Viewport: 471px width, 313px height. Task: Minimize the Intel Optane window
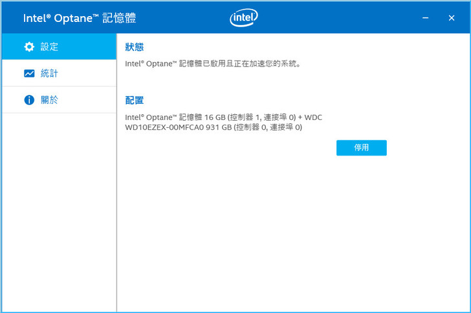426,18
